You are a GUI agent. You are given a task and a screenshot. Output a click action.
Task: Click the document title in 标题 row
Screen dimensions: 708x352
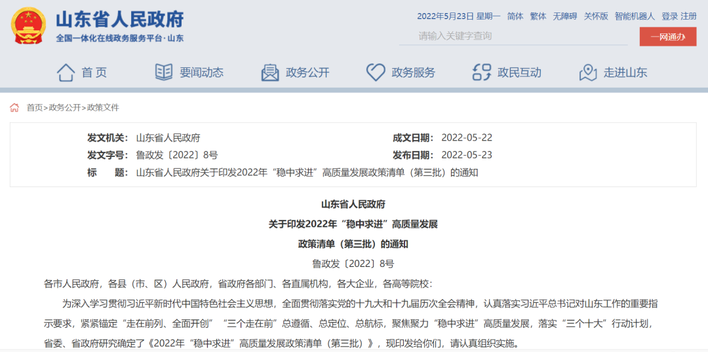tap(307, 173)
